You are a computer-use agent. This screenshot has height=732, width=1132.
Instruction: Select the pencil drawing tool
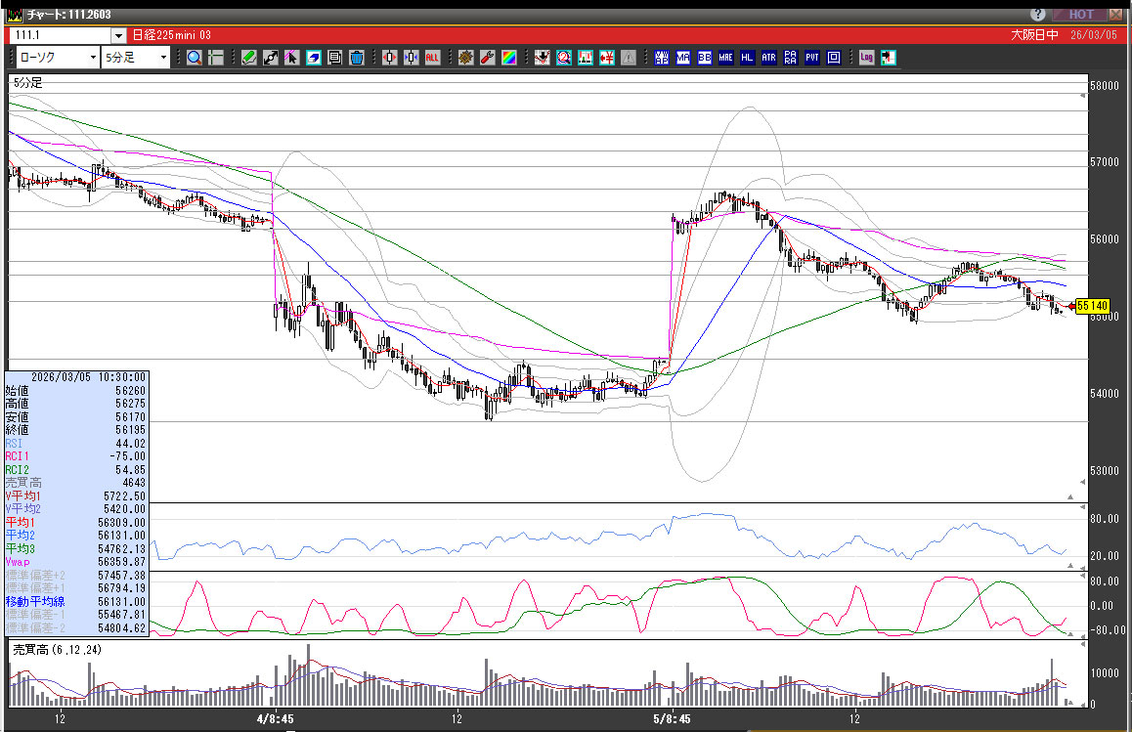pos(249,58)
